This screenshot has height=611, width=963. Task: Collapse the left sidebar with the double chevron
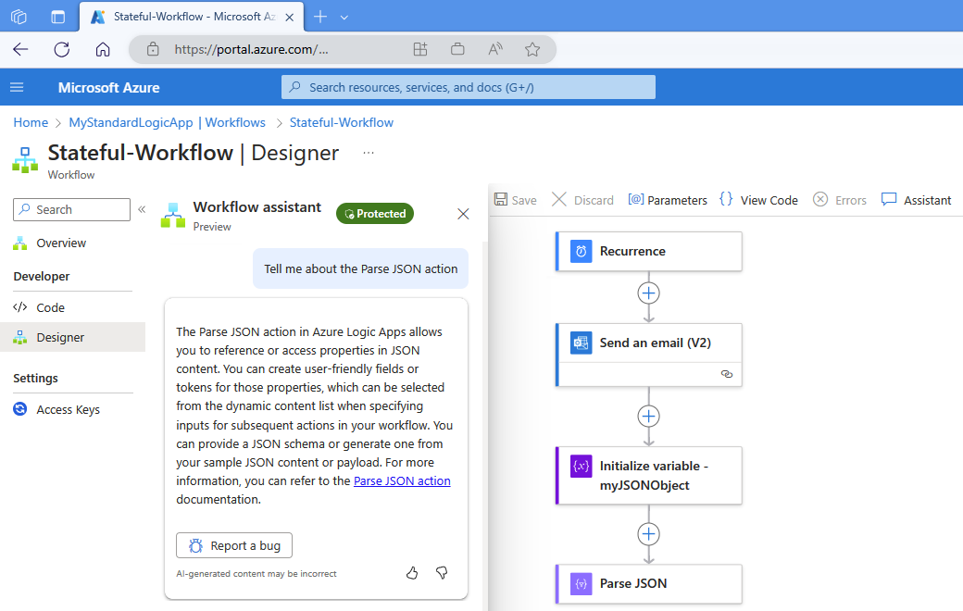click(142, 209)
